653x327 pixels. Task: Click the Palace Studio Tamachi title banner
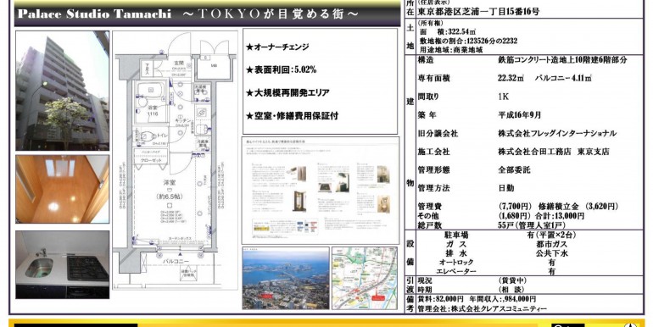click(207, 14)
